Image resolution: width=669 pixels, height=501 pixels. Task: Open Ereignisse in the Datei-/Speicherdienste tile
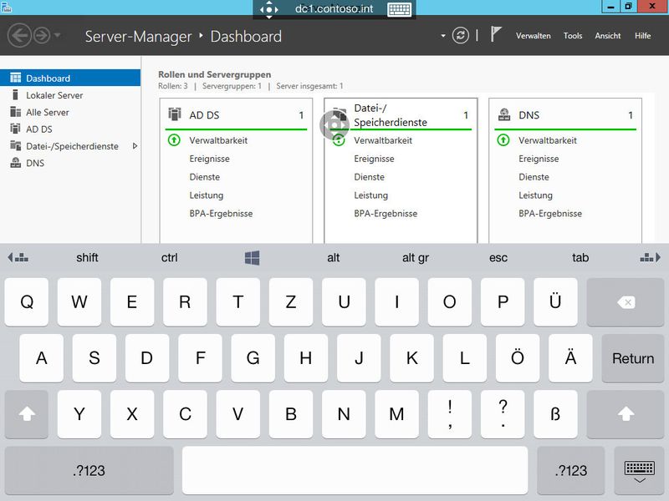click(x=374, y=159)
